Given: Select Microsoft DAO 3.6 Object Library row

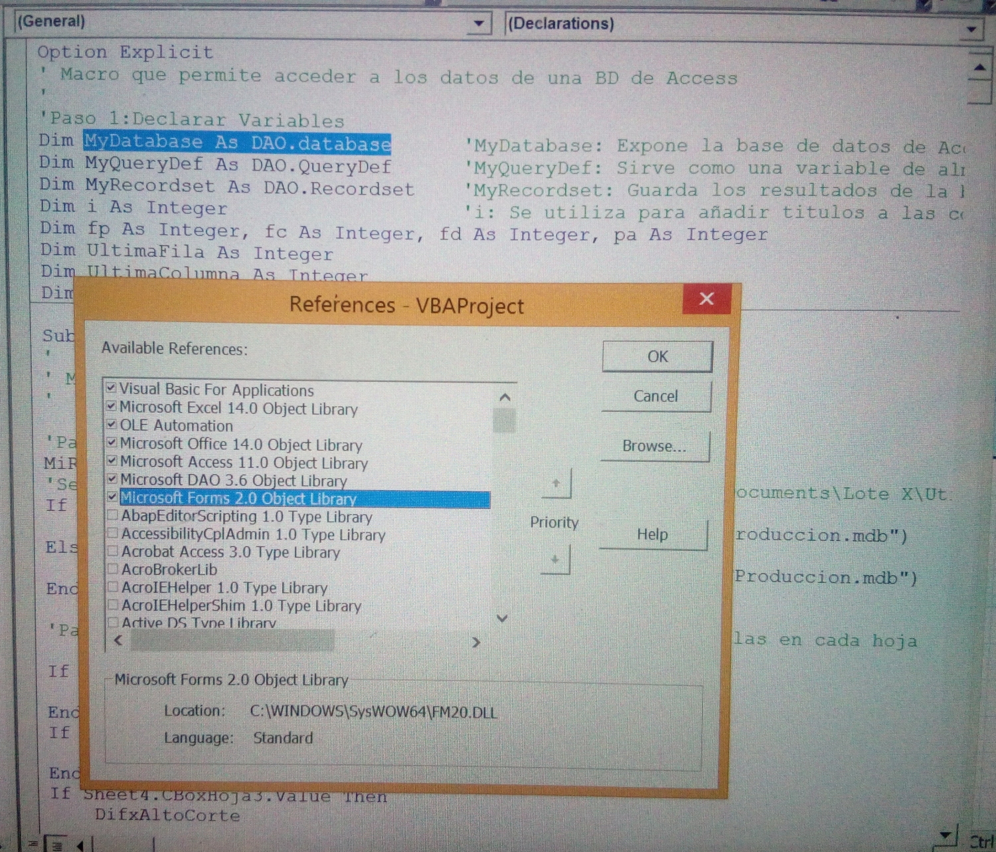Looking at the screenshot, I should (x=233, y=480).
